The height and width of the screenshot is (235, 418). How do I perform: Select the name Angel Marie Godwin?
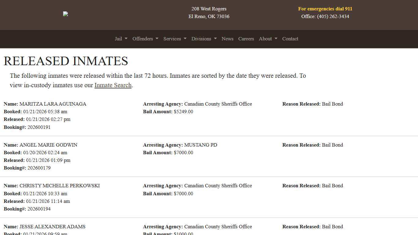pyautogui.click(x=48, y=145)
